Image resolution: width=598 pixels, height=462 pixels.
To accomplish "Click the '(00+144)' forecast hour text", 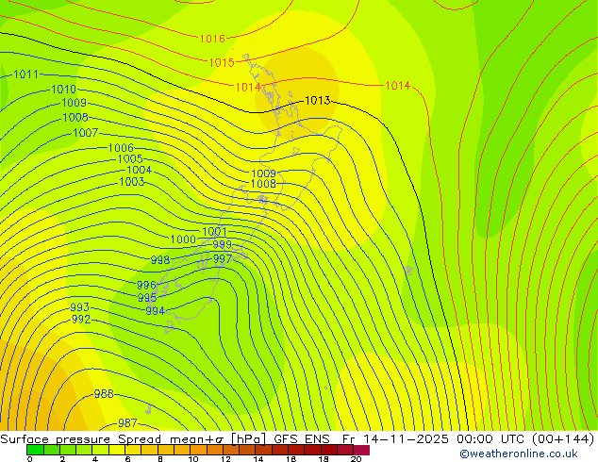I will (x=563, y=439).
